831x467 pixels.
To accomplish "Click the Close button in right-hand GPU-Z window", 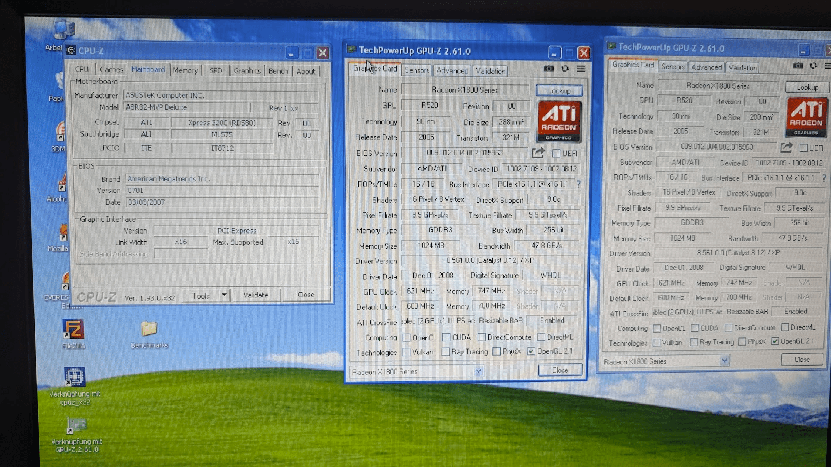I will 802,360.
